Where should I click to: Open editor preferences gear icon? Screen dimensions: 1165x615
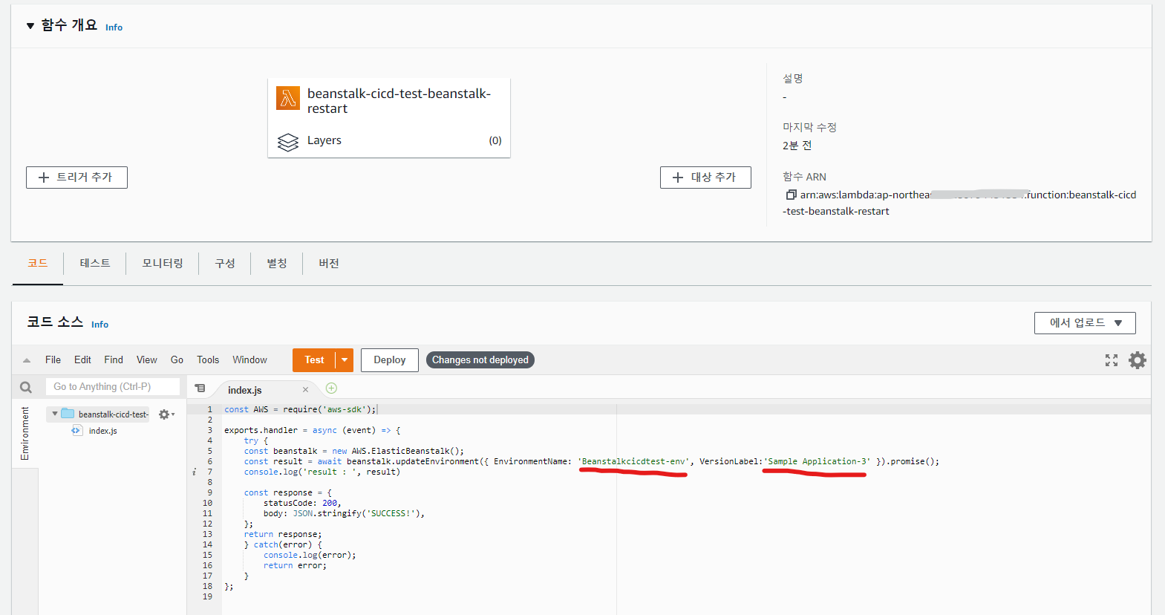[1138, 360]
